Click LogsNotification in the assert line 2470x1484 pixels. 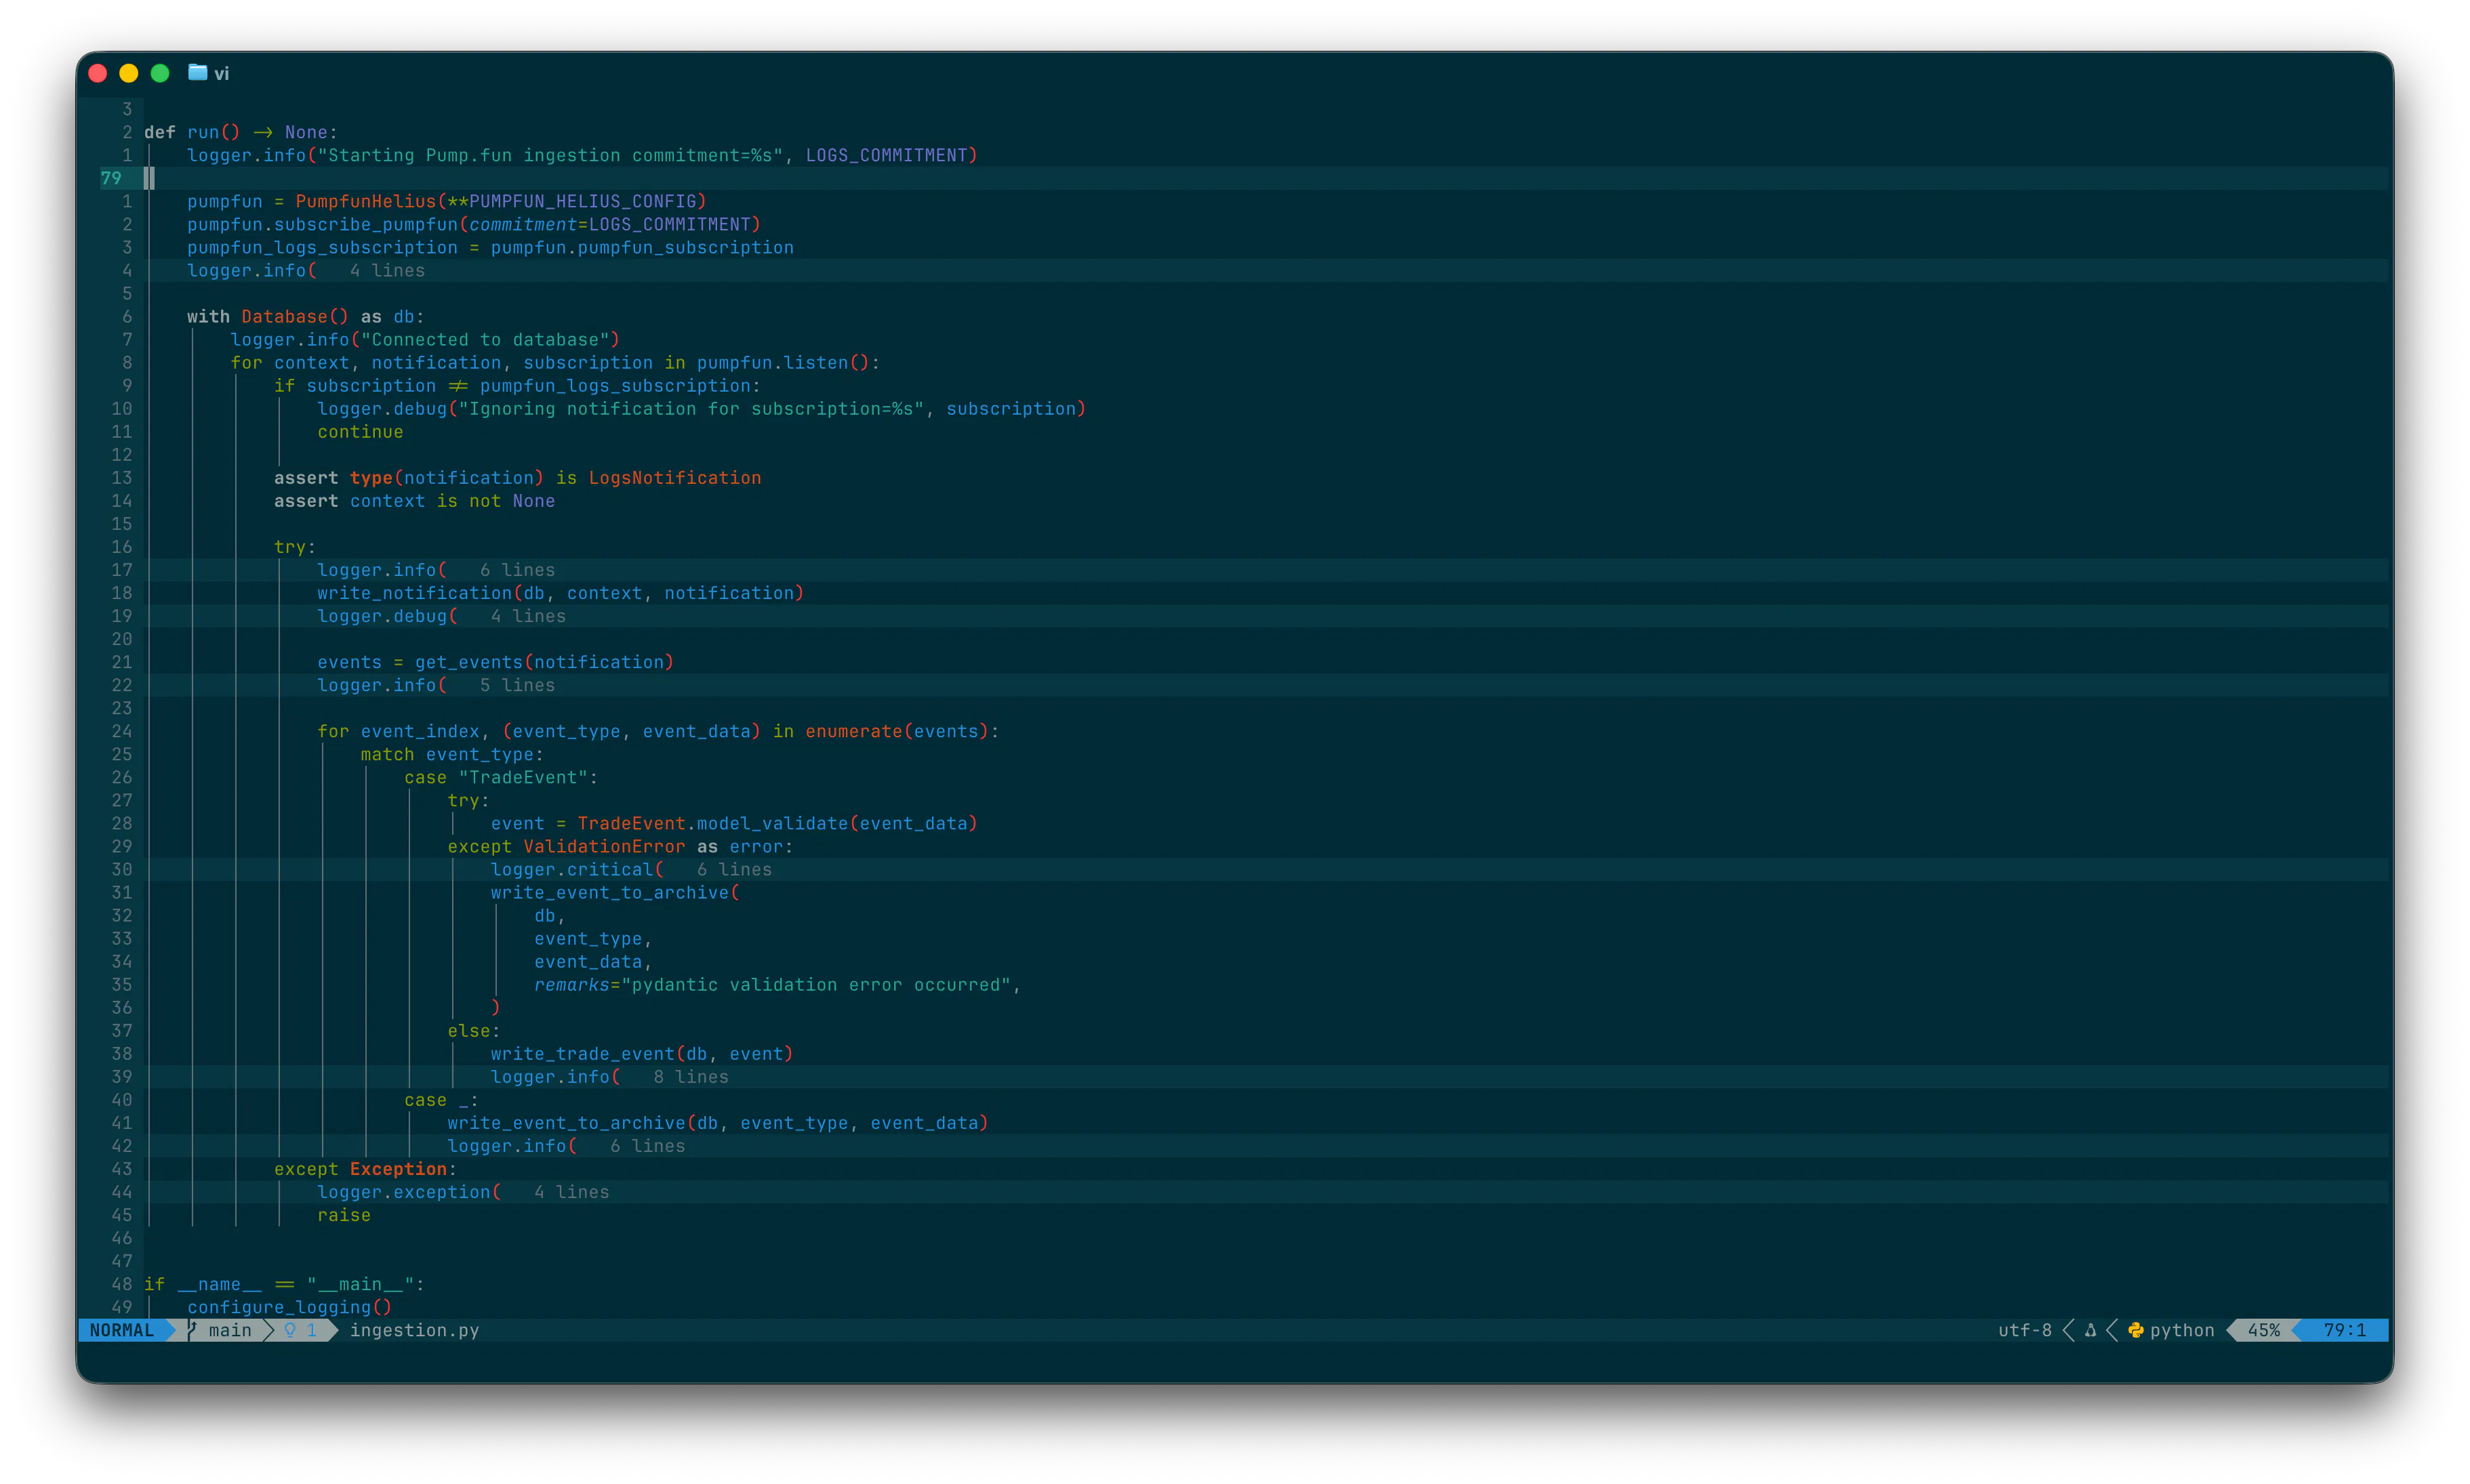click(x=675, y=478)
